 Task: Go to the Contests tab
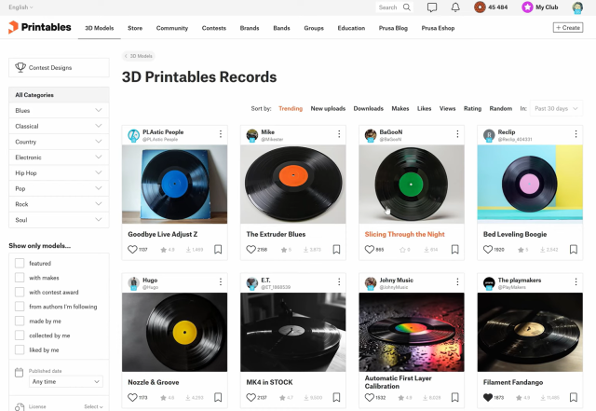coord(213,28)
